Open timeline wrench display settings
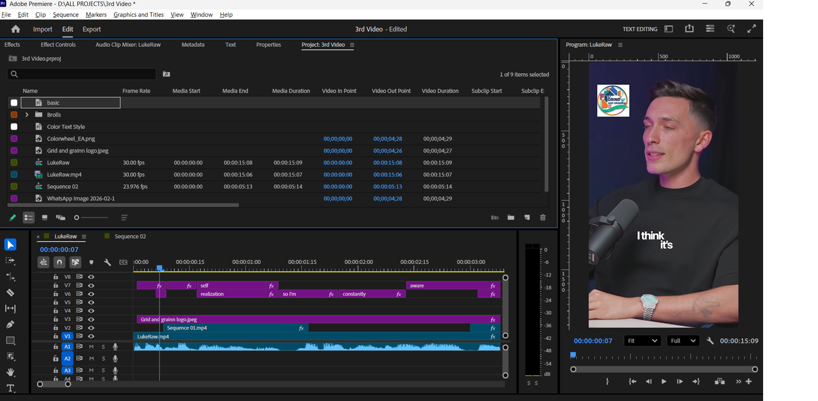Screen dimensions: 818x401 click(107, 262)
